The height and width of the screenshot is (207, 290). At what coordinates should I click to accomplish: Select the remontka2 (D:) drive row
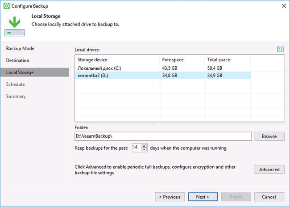163,76
